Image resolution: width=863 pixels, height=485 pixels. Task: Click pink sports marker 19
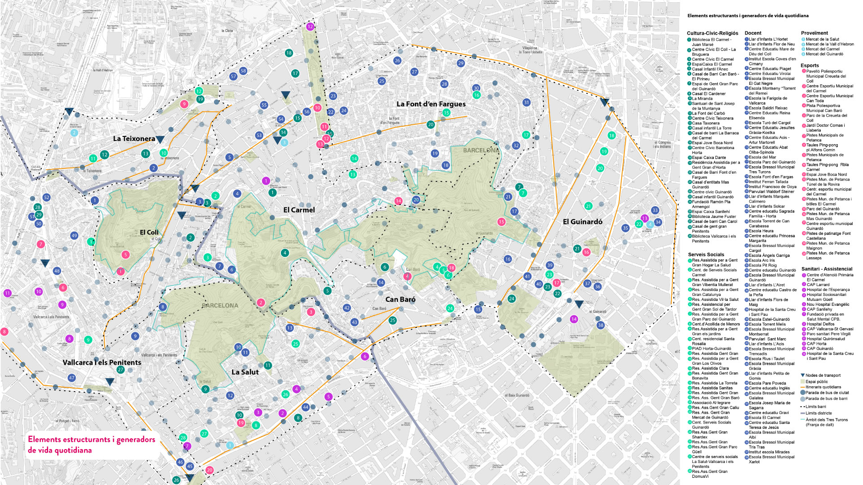pyautogui.click(x=241, y=423)
